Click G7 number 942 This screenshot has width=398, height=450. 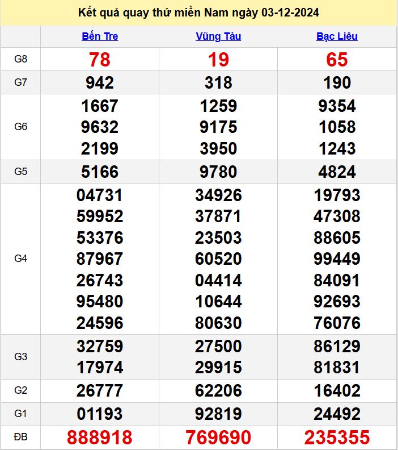[100, 83]
